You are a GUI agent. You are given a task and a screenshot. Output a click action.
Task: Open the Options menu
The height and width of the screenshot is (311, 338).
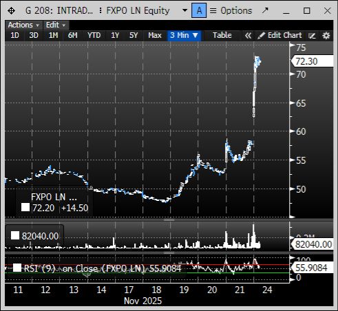click(x=231, y=10)
